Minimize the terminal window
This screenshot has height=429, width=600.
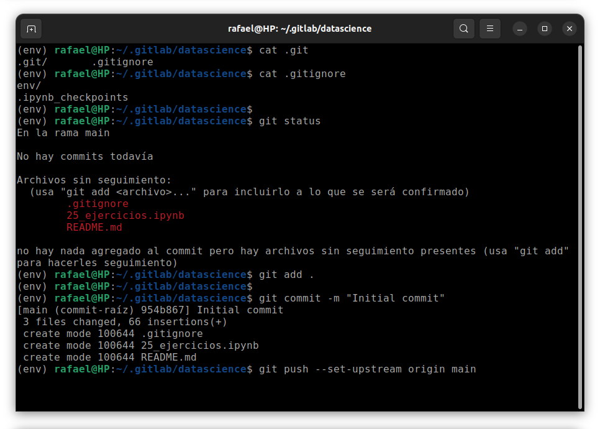[x=520, y=29]
